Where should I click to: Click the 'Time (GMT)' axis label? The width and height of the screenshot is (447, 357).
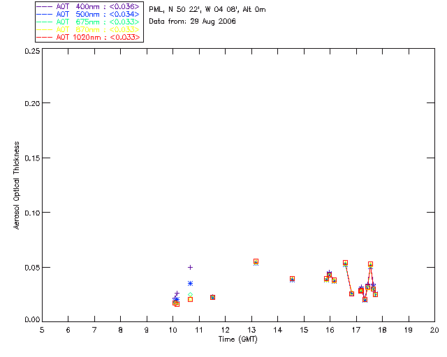point(238,340)
